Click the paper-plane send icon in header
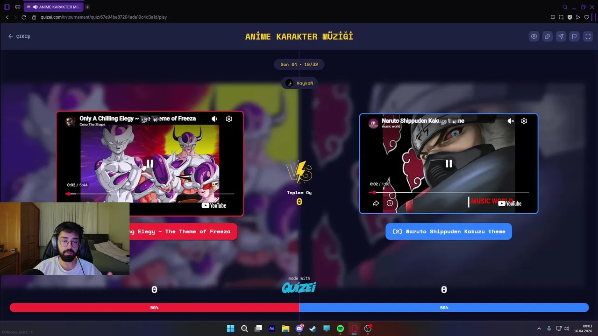598x336 pixels. [561, 36]
